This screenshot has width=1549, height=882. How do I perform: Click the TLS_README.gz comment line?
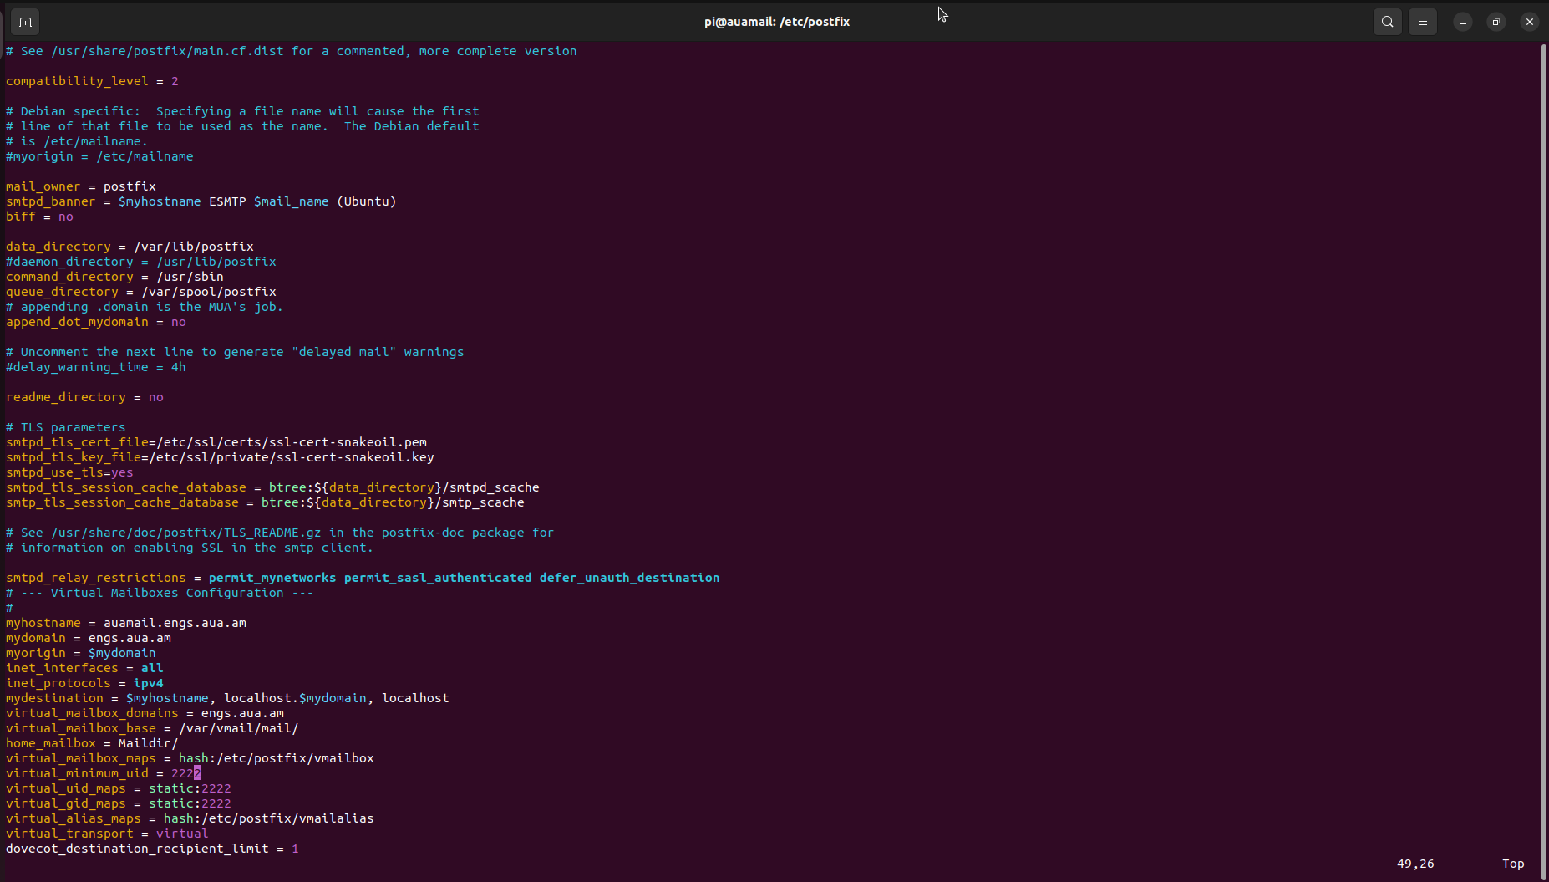tap(280, 533)
